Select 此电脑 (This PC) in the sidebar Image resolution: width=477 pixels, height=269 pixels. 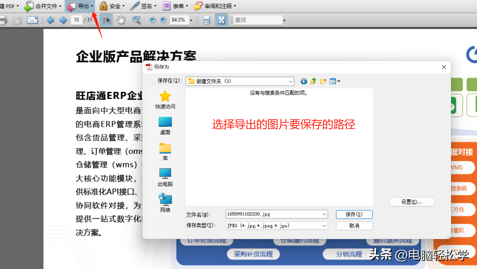tap(165, 177)
